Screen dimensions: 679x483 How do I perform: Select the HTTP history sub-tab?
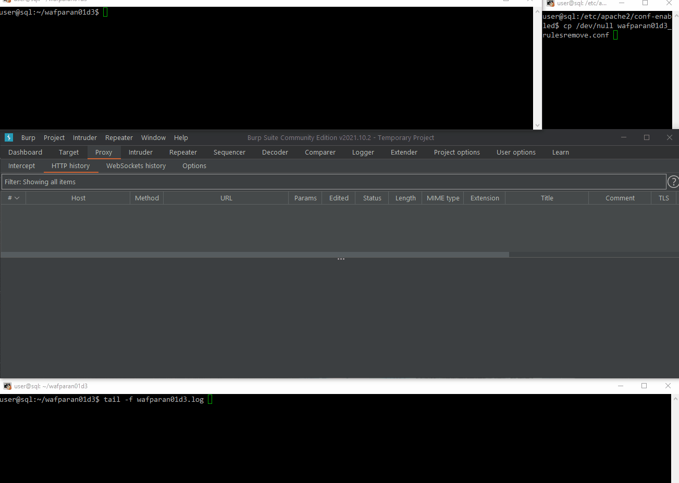[70, 166]
